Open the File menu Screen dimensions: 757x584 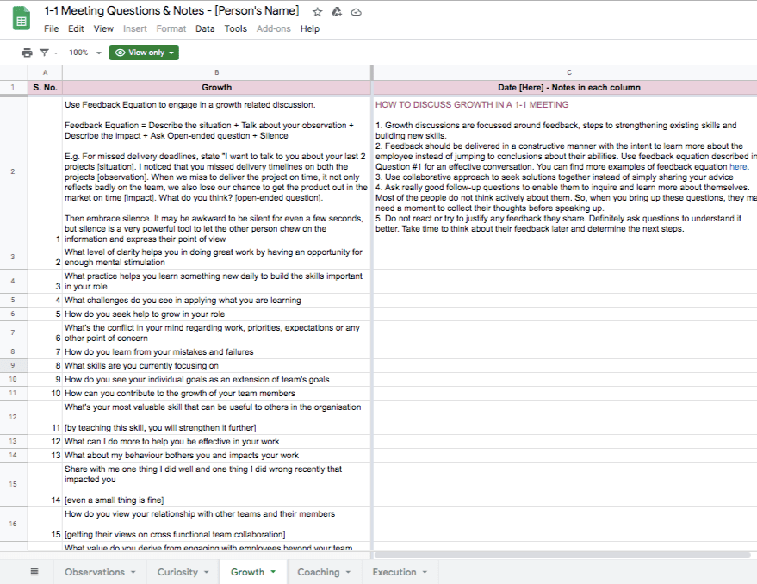pyautogui.click(x=51, y=29)
